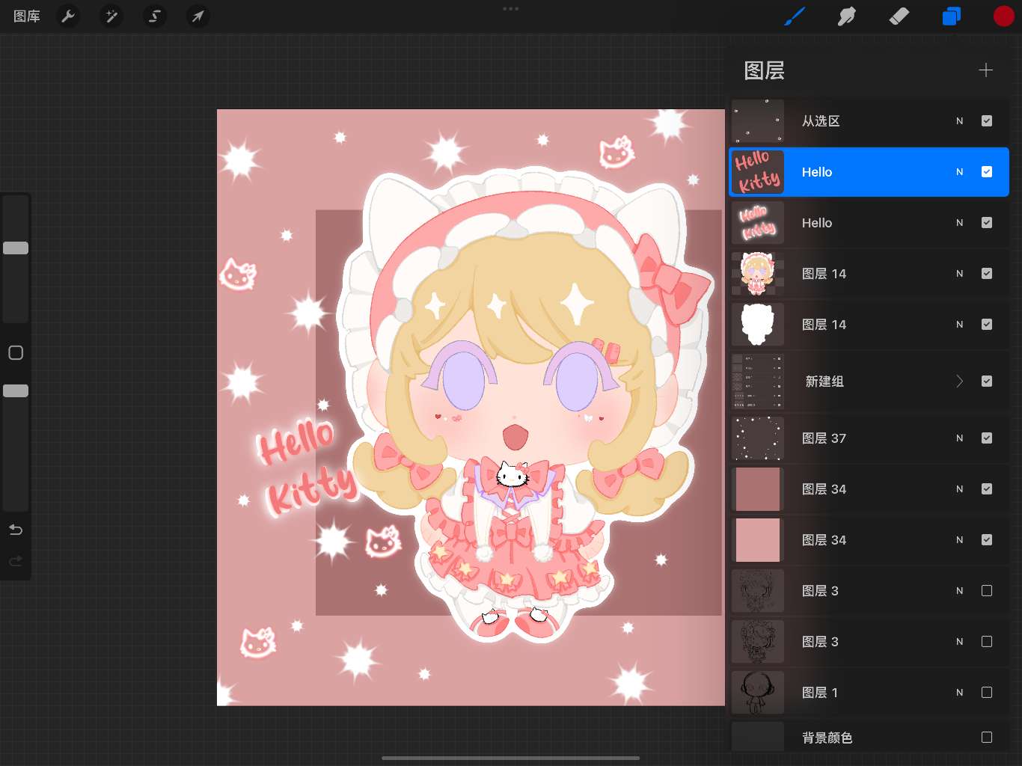Tap the highlighted Hello layer thumbnail
Viewport: 1022px width, 766px height.
[758, 171]
